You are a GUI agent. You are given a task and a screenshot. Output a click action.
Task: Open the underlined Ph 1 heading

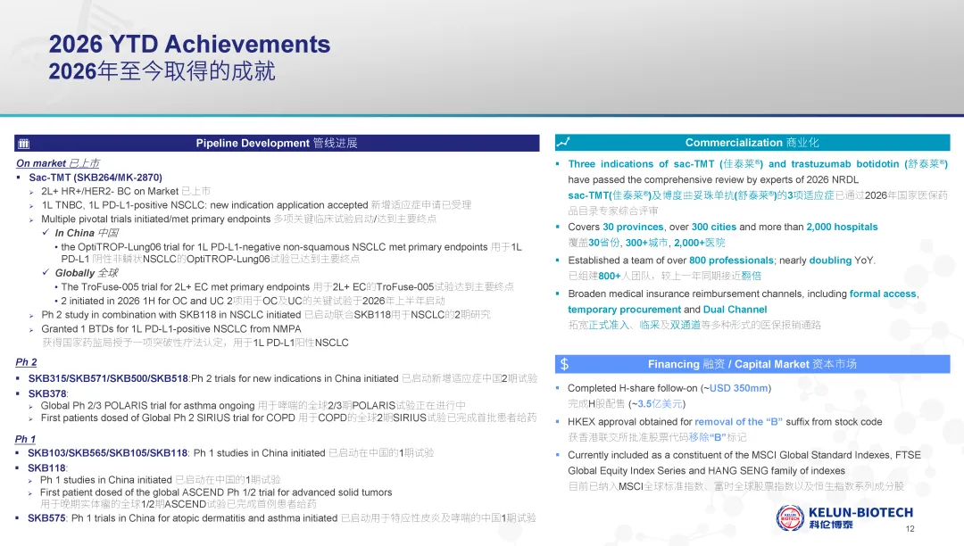25,439
